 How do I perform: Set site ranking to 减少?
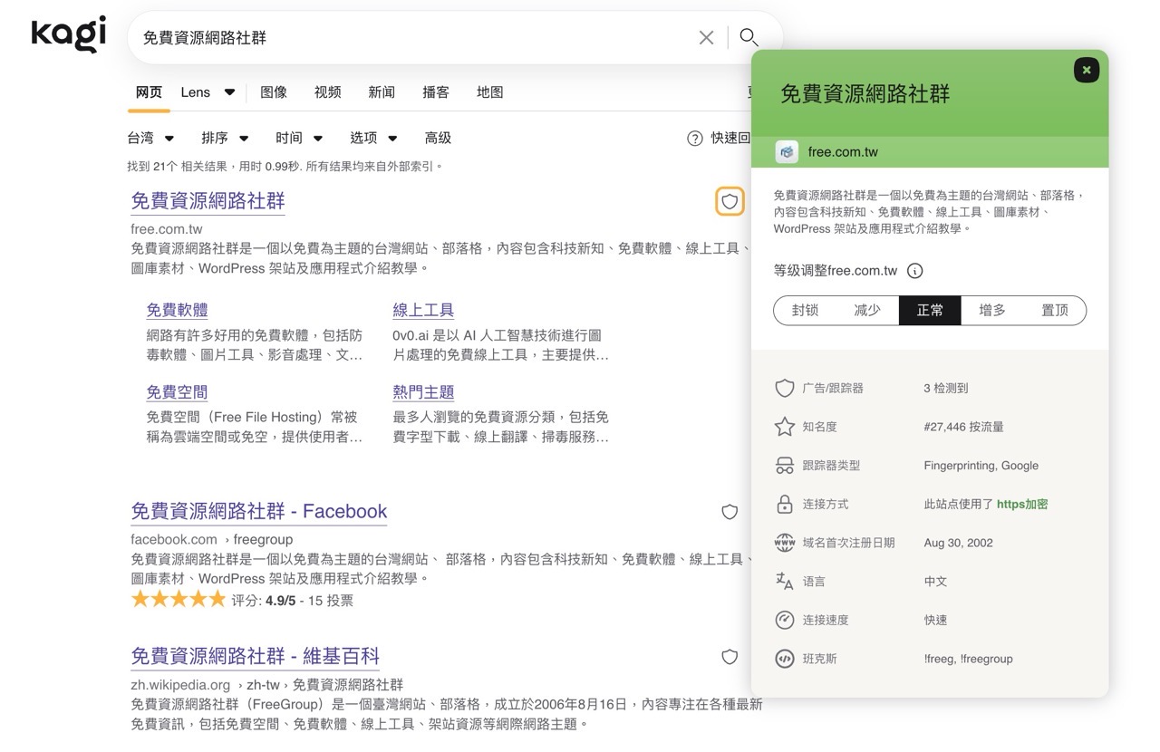click(867, 310)
